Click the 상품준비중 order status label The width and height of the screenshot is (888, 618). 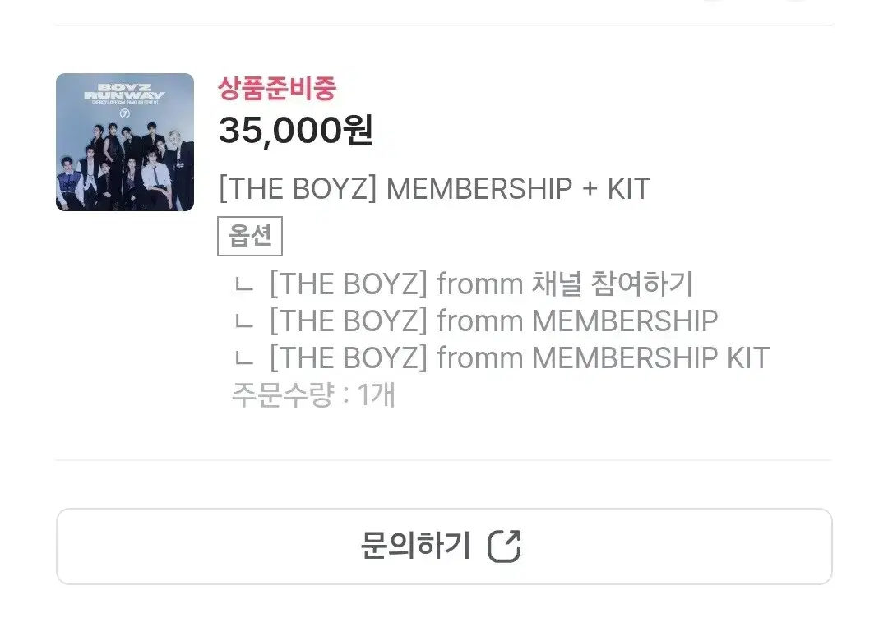point(278,88)
